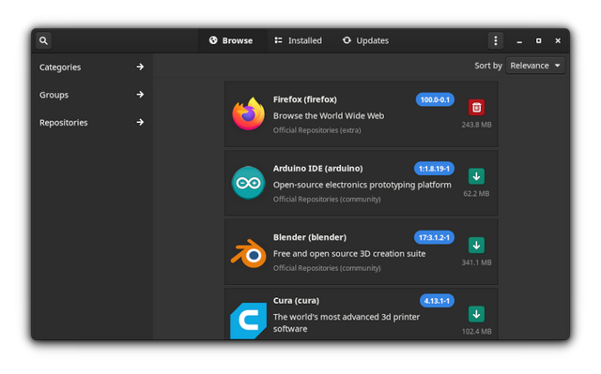Switch to the Installed tab
This screenshot has width=601, height=374.
[299, 40]
